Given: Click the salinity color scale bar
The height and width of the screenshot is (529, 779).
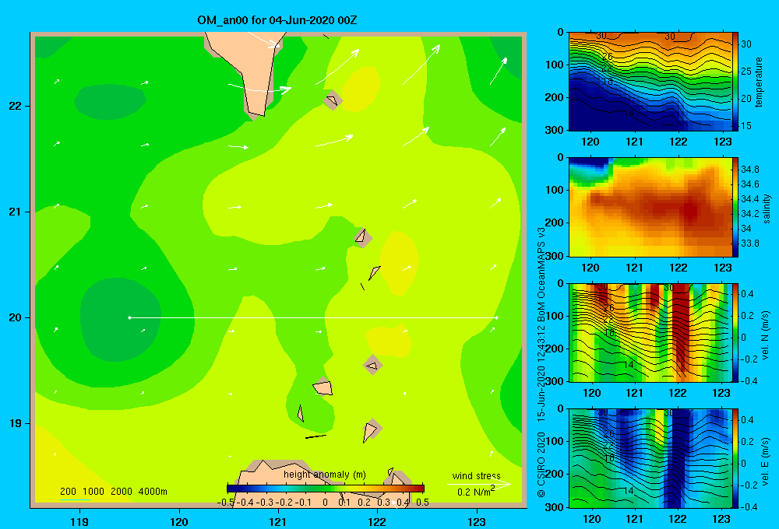Looking at the screenshot, I should coord(735,207).
